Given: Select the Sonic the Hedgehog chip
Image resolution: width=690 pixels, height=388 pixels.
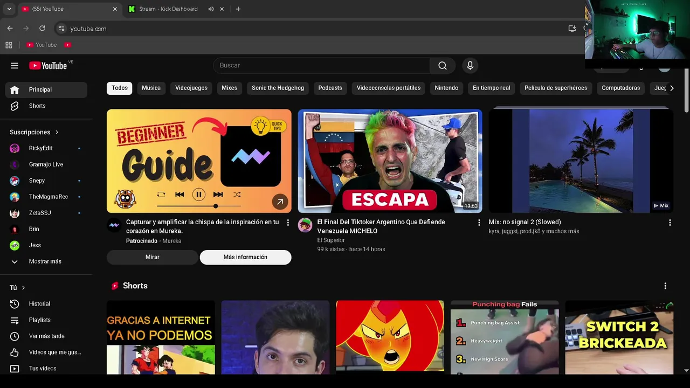Looking at the screenshot, I should [x=278, y=88].
